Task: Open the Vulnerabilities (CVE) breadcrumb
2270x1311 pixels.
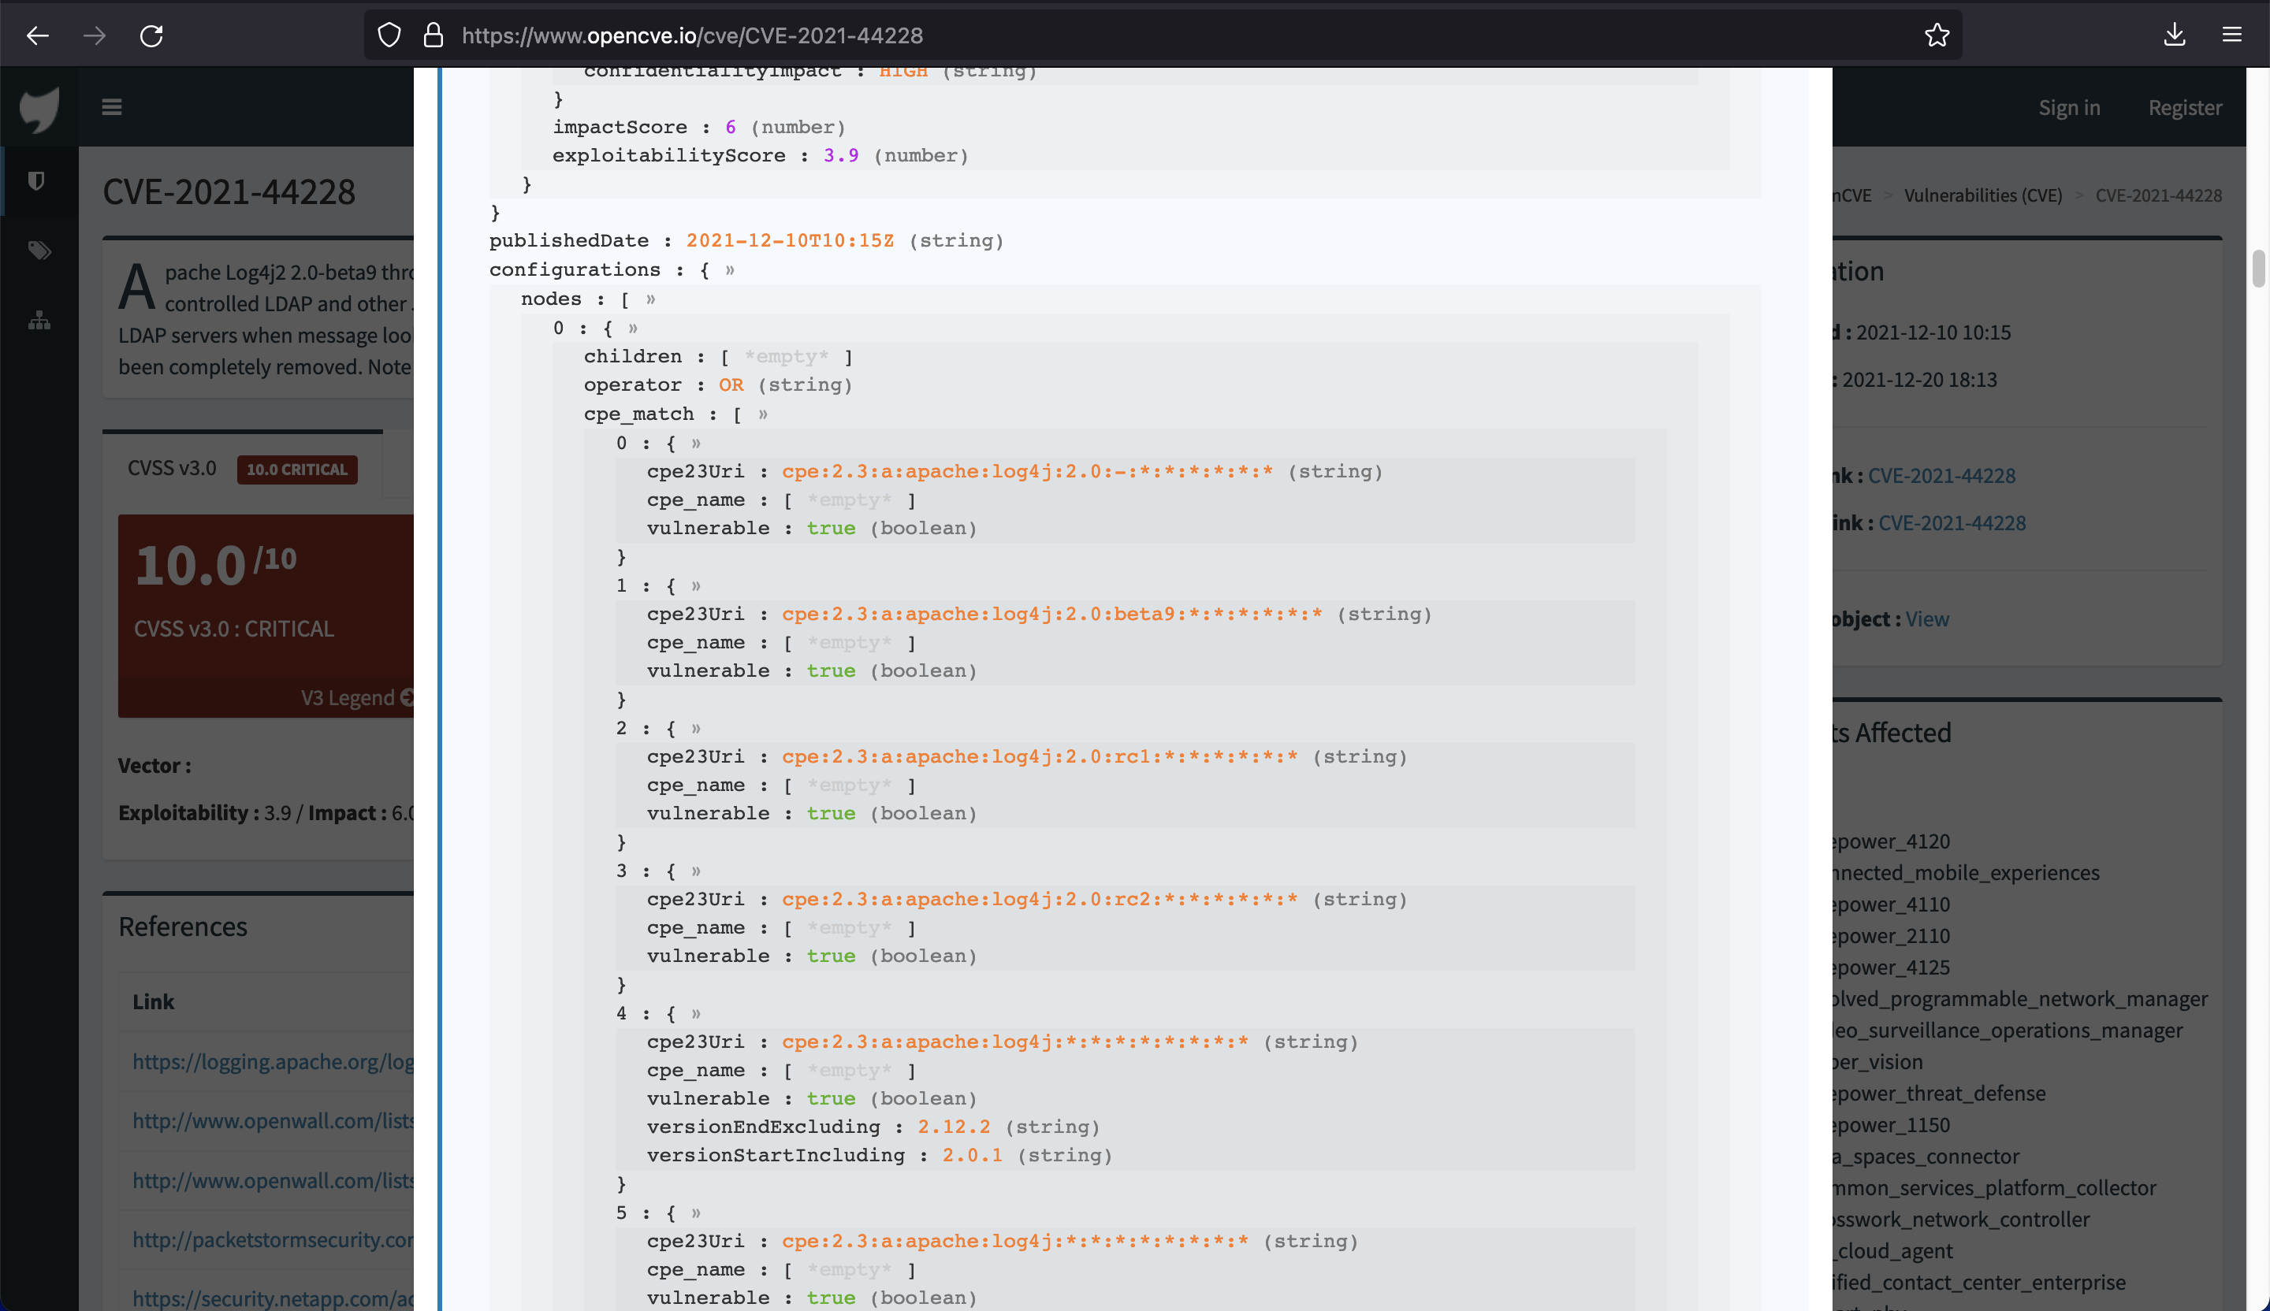Action: click(1982, 195)
